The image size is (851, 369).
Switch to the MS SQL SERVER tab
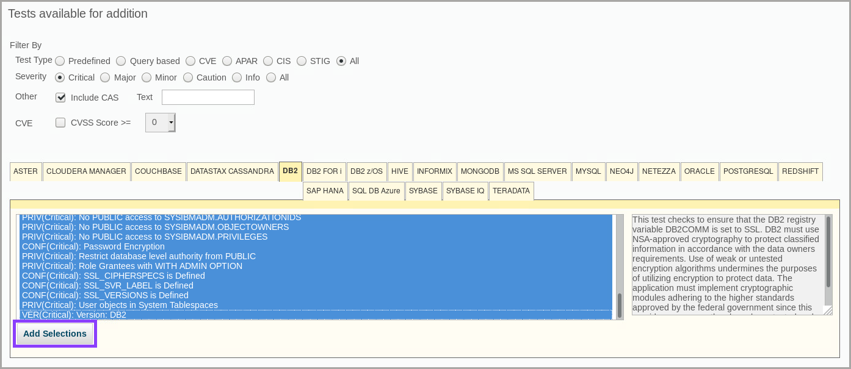(x=537, y=172)
